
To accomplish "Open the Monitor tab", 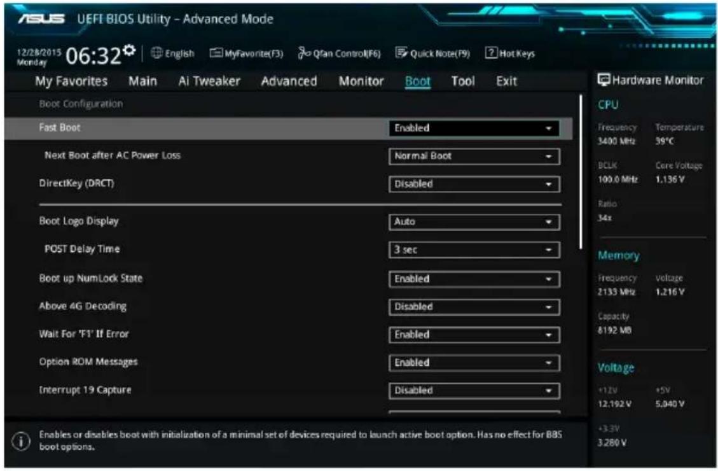I will coord(361,81).
